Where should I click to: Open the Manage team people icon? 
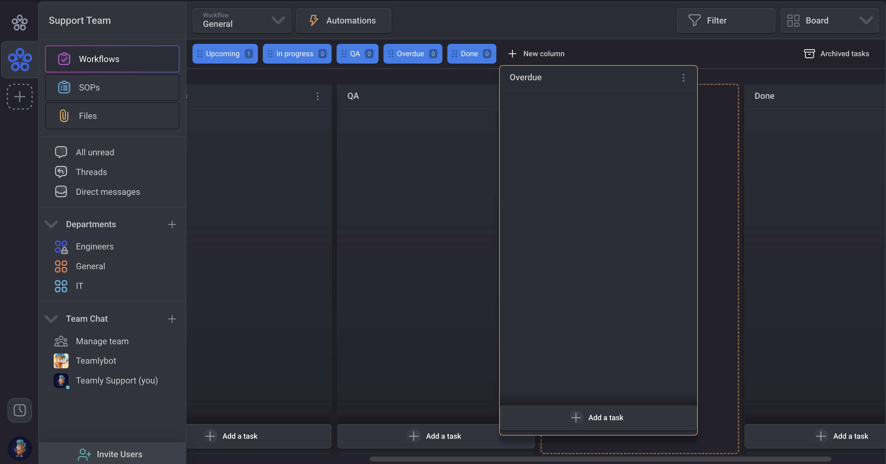pyautogui.click(x=61, y=341)
